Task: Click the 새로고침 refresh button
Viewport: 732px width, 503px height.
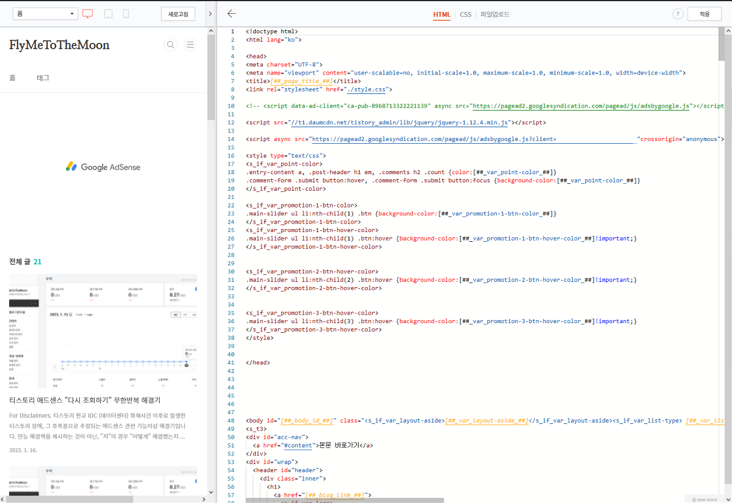Action: pos(178,14)
